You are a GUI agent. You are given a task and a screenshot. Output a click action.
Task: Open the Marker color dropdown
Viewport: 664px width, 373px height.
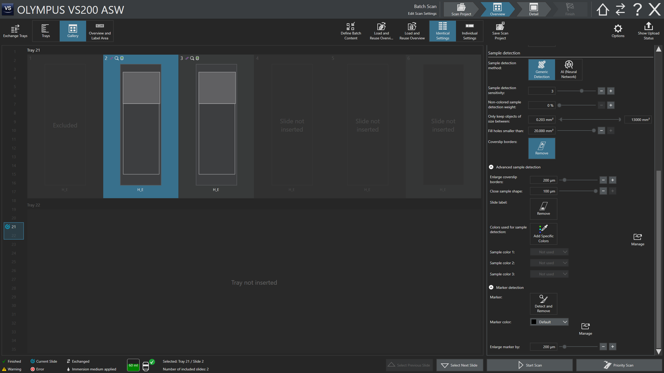(549, 322)
